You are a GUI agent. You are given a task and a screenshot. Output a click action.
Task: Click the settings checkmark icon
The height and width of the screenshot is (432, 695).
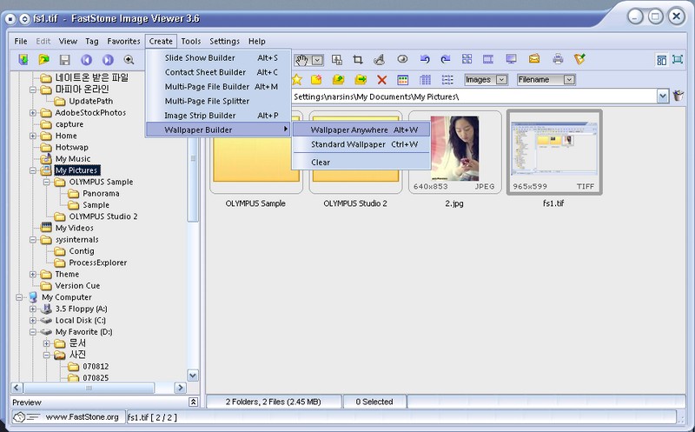[579, 59]
